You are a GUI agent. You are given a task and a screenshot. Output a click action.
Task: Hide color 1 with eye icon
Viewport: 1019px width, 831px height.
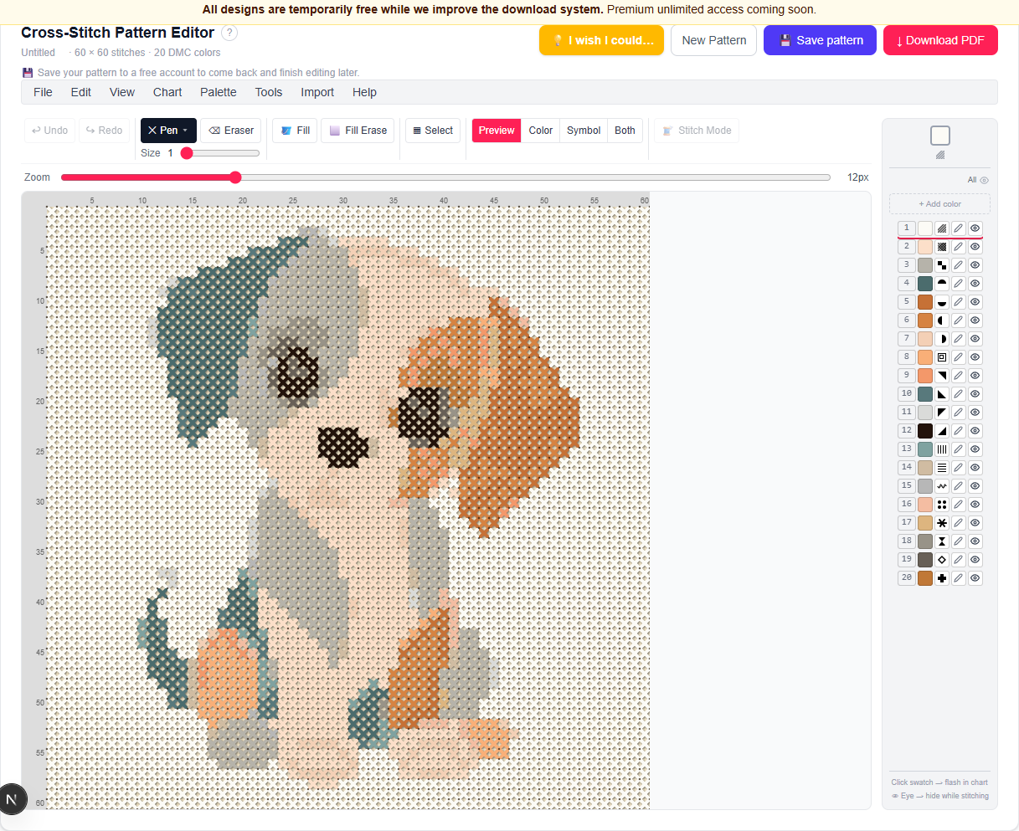pos(975,228)
